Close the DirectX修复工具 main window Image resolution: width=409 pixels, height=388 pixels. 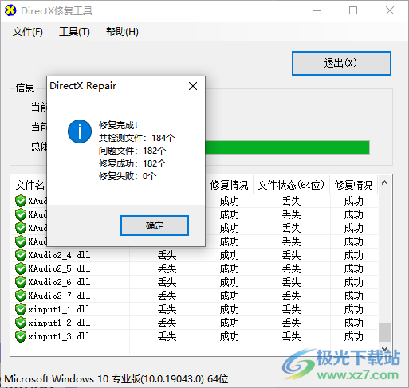click(390, 10)
